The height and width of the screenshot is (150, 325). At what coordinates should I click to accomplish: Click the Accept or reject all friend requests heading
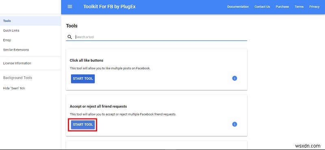click(98, 106)
